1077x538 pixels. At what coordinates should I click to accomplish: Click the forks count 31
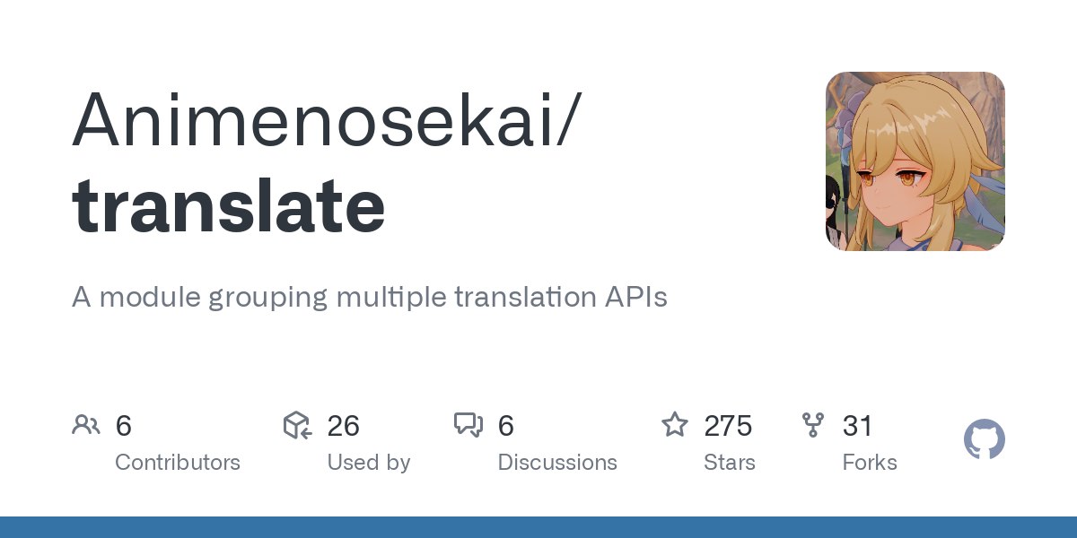[x=858, y=426]
